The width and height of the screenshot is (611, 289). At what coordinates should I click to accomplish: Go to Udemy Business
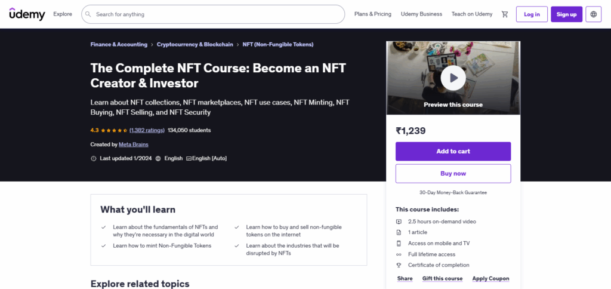point(421,14)
